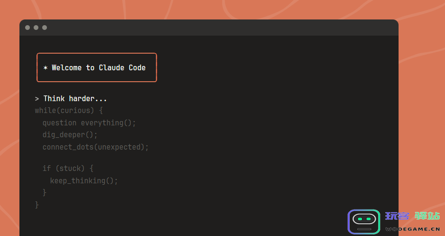
Task: Click the green "驿站" watermark text
Action: click(x=427, y=216)
